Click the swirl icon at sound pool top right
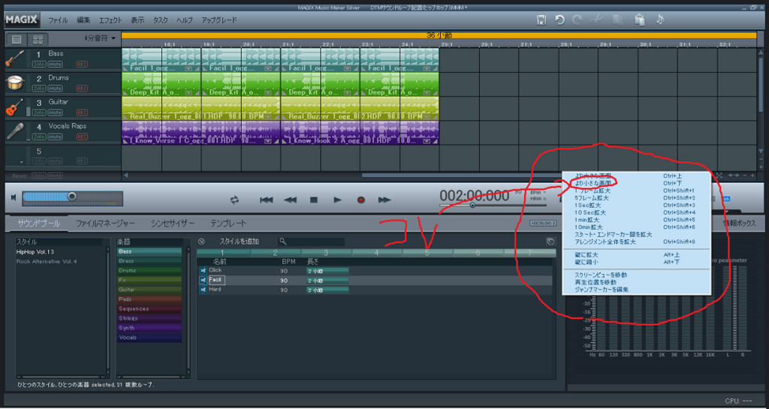Screen dimensions: 769x409 (x=550, y=242)
